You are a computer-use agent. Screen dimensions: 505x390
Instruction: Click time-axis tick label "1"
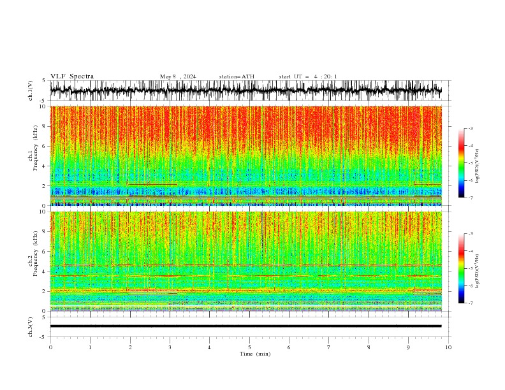click(90, 347)
